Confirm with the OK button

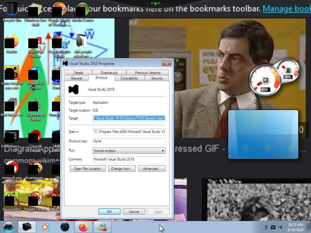tap(109, 211)
